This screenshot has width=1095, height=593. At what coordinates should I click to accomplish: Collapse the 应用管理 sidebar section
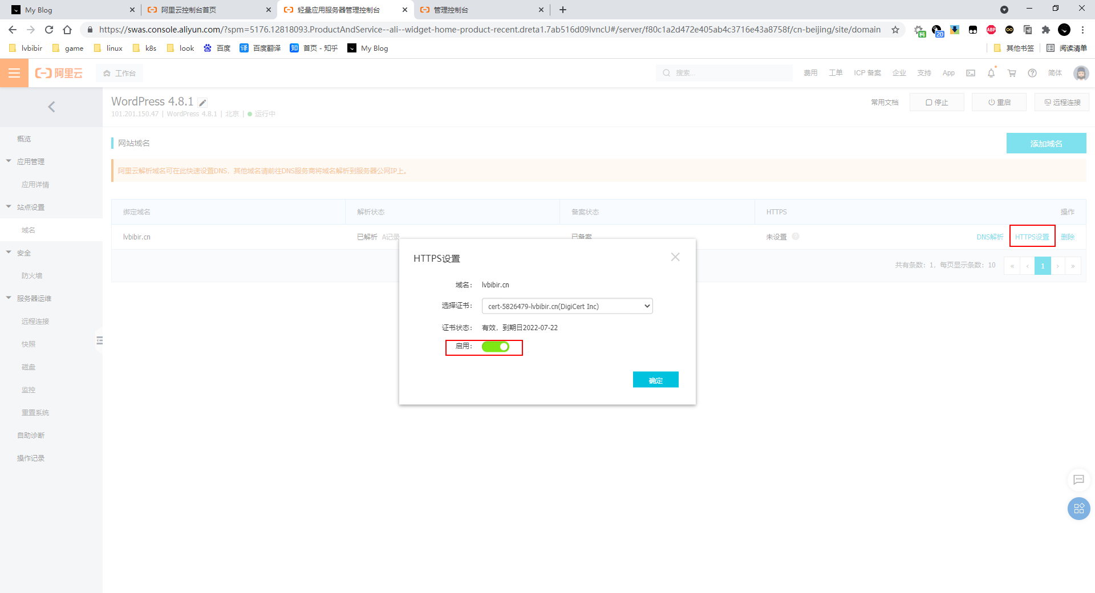[9, 161]
